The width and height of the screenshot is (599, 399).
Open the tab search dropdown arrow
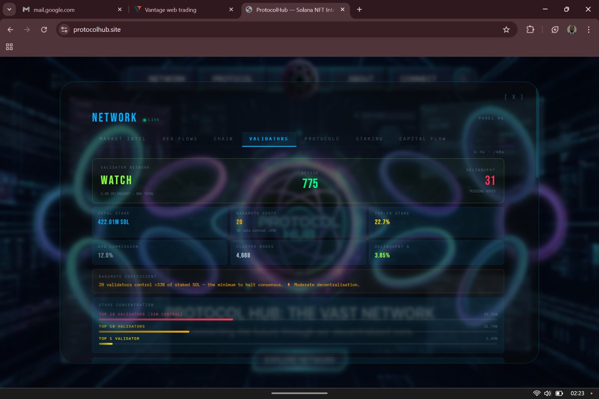tap(9, 9)
